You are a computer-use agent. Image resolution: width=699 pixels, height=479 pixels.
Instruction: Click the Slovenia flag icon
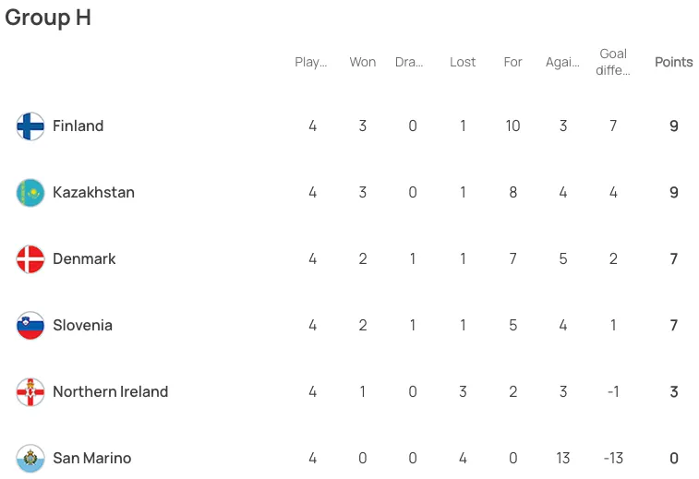pos(30,325)
